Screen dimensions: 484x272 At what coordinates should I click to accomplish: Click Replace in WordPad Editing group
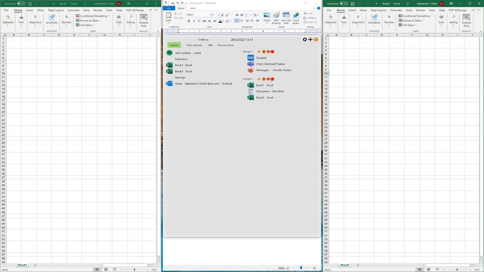coord(310,18)
